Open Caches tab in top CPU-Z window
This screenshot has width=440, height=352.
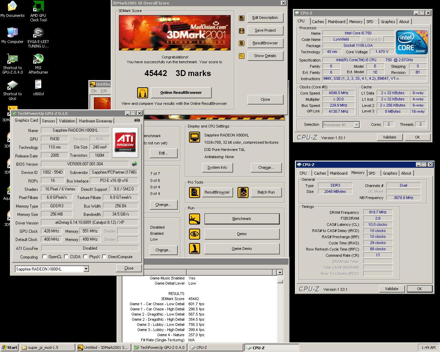tap(318, 22)
